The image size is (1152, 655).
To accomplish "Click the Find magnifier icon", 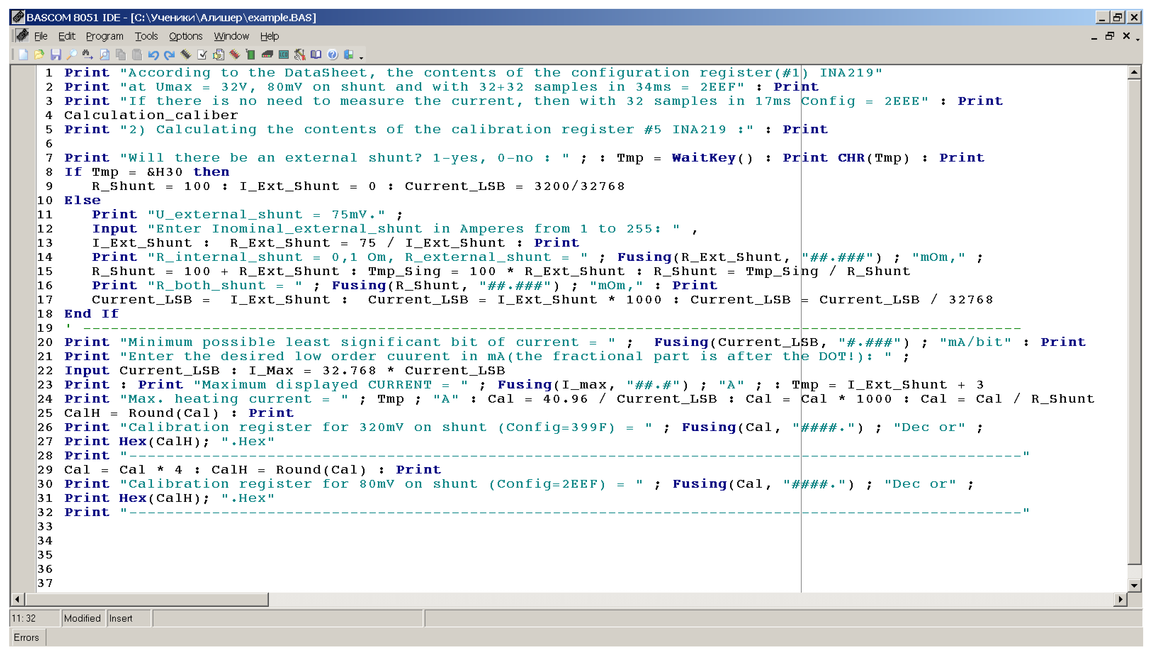I will (72, 55).
